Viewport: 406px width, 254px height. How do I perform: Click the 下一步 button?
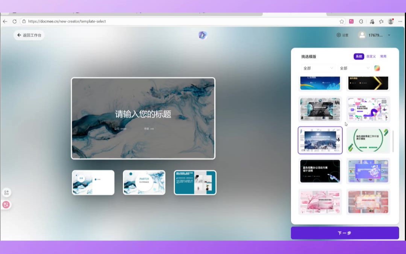point(344,233)
